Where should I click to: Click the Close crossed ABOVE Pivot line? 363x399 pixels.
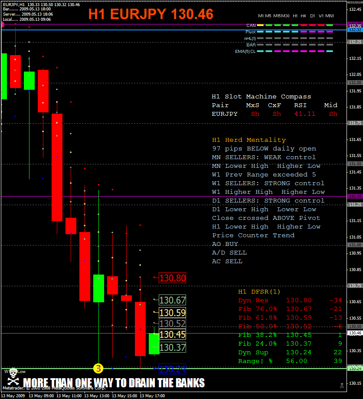pos(266,218)
